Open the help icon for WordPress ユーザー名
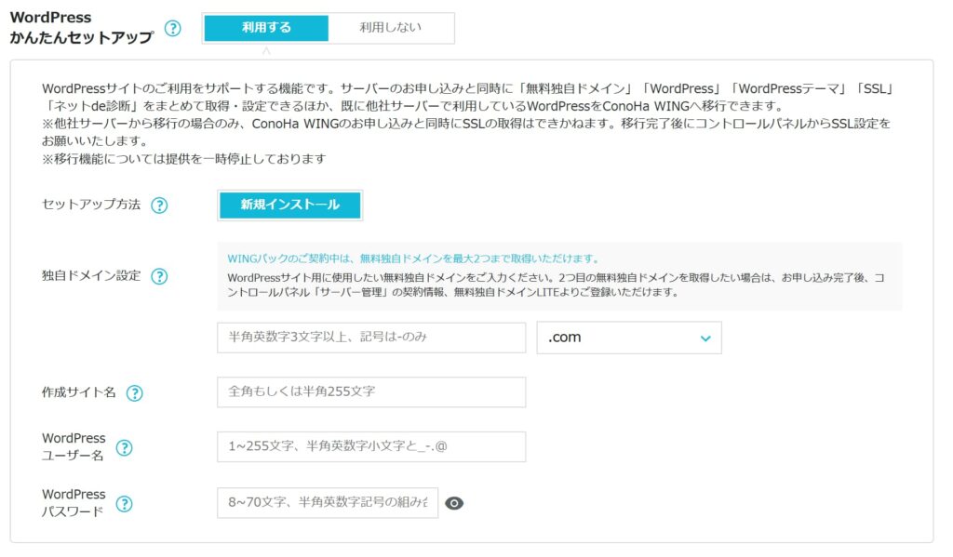Viewport: 953px width, 557px height. tap(124, 448)
